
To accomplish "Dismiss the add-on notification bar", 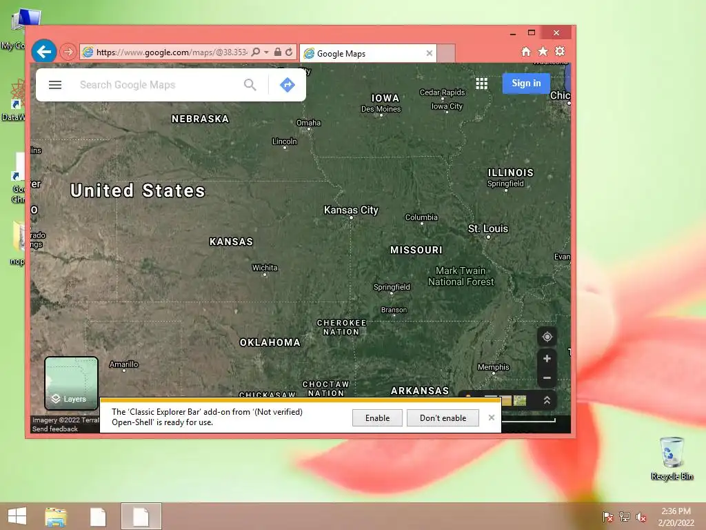I will tap(491, 418).
